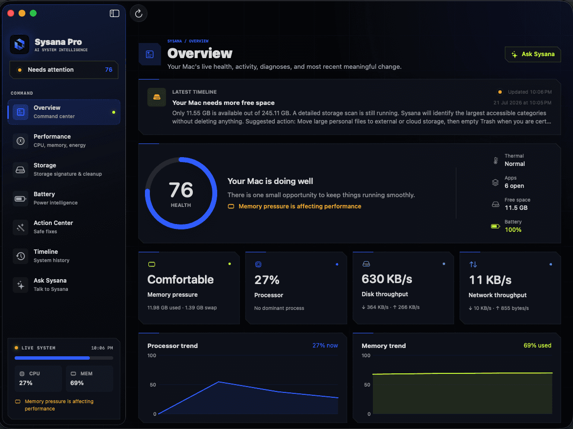The image size is (573, 429).
Task: Select the Battery sidebar icon
Action: point(20,199)
